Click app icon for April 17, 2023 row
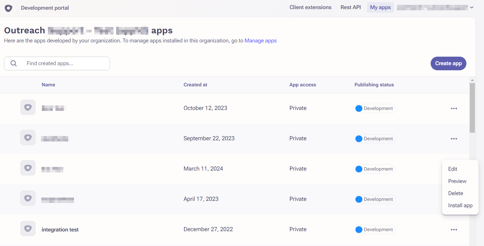 point(28,198)
